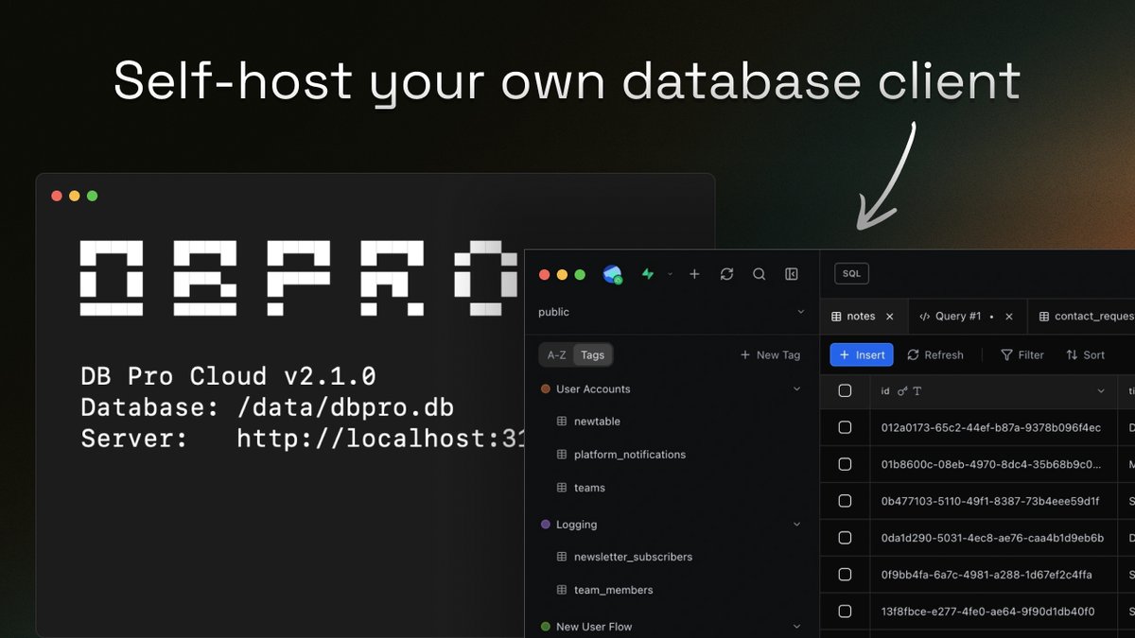
Task: Switch table list to A-Z sorting
Action: [557, 354]
